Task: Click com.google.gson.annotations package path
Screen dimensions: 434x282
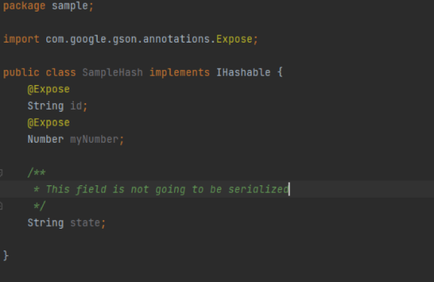Action: point(128,39)
